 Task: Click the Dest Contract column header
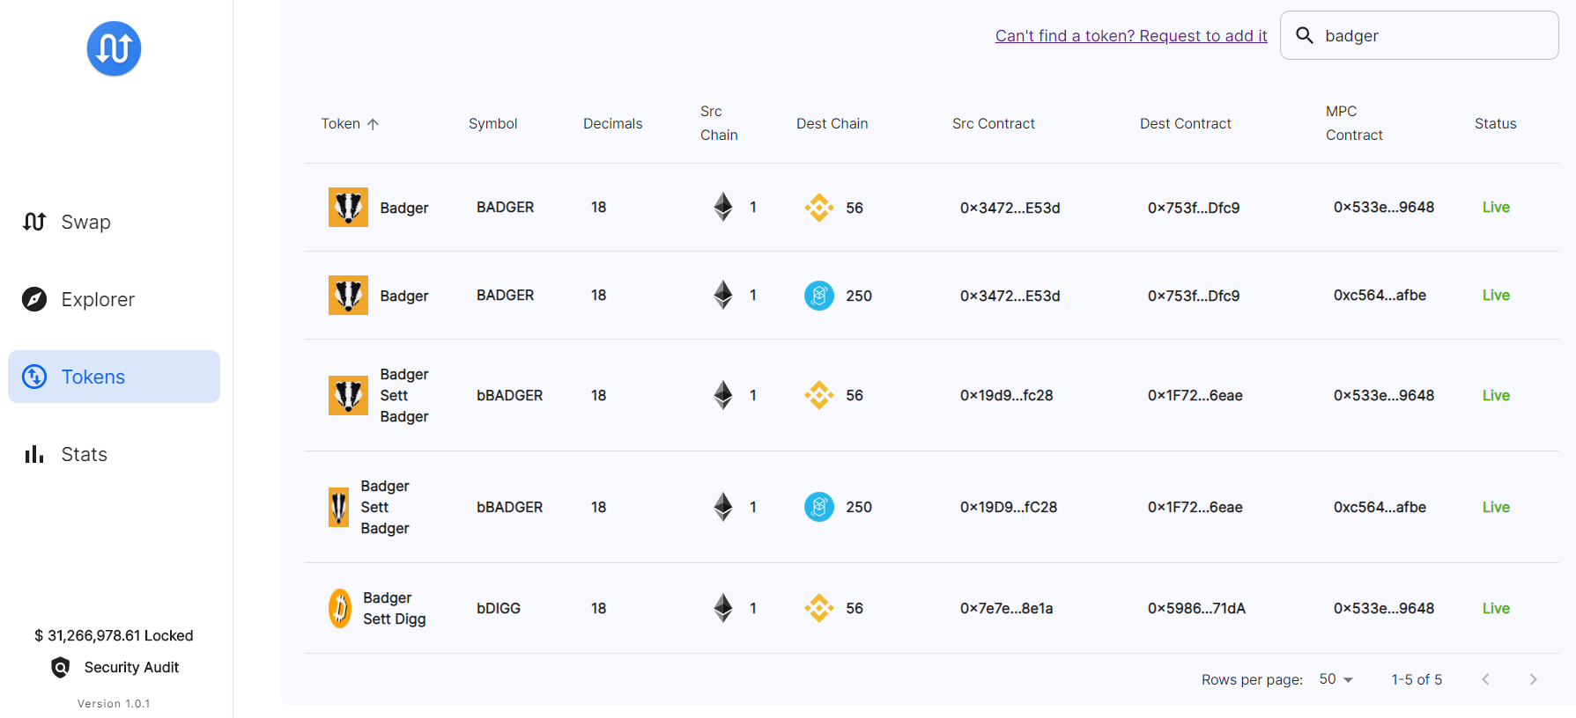click(x=1186, y=124)
